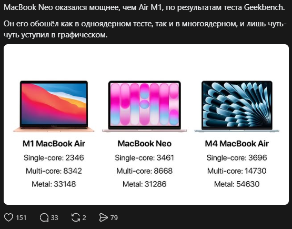Open the pink MacBook Neo laptop image

pos(144,106)
